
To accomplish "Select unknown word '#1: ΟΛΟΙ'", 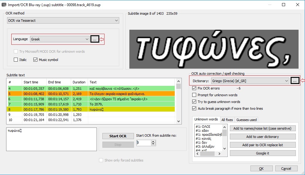I will 203,127.
